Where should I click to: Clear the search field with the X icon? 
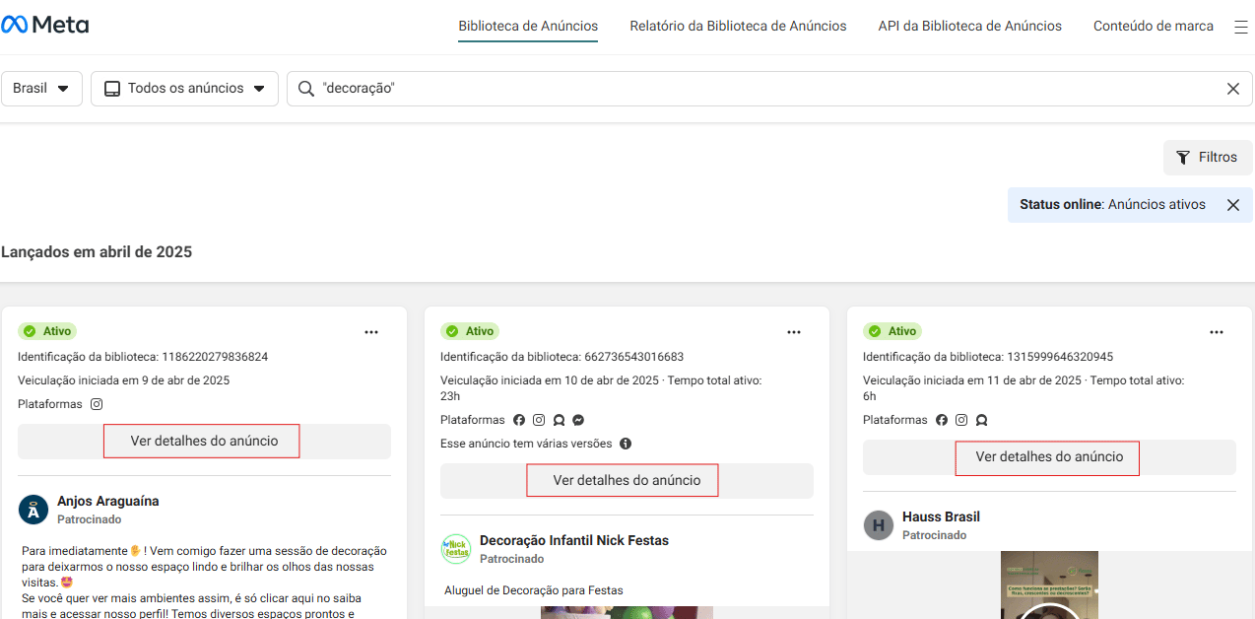pyautogui.click(x=1232, y=89)
